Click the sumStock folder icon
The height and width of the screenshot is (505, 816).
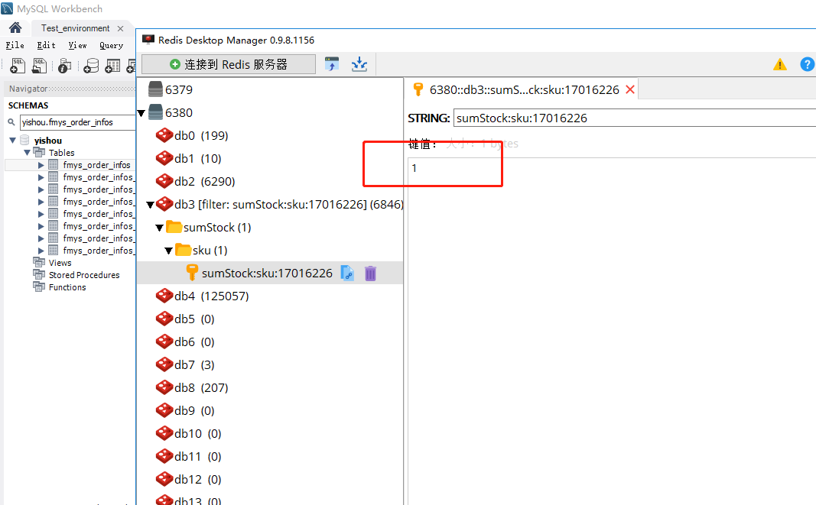[x=174, y=227]
